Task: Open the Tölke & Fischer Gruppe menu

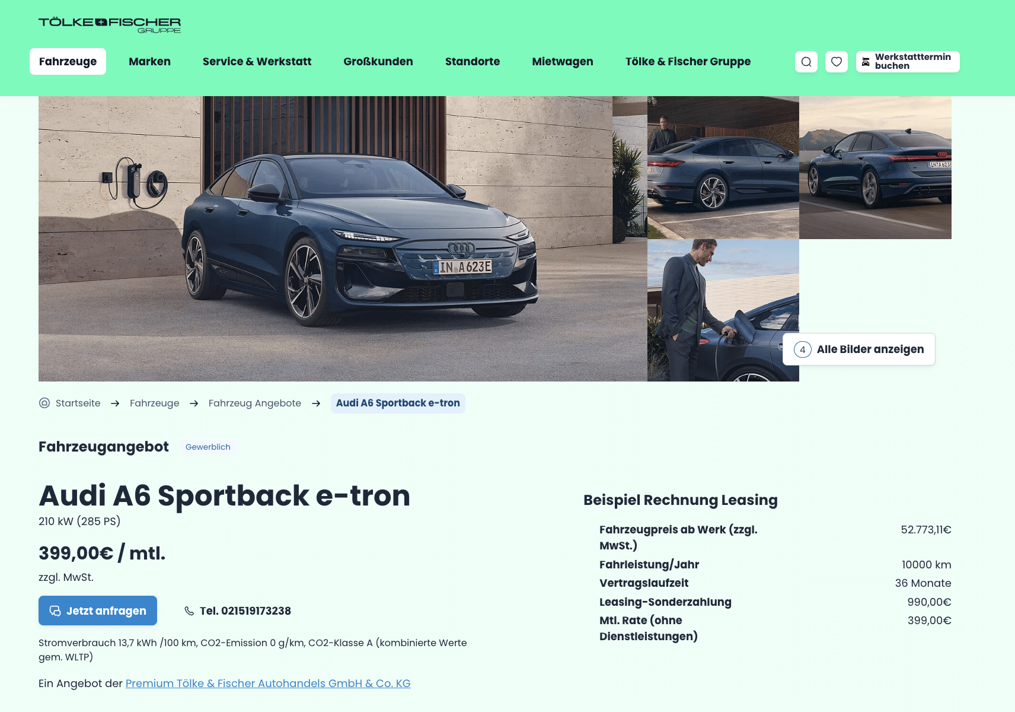Action: [x=688, y=62]
